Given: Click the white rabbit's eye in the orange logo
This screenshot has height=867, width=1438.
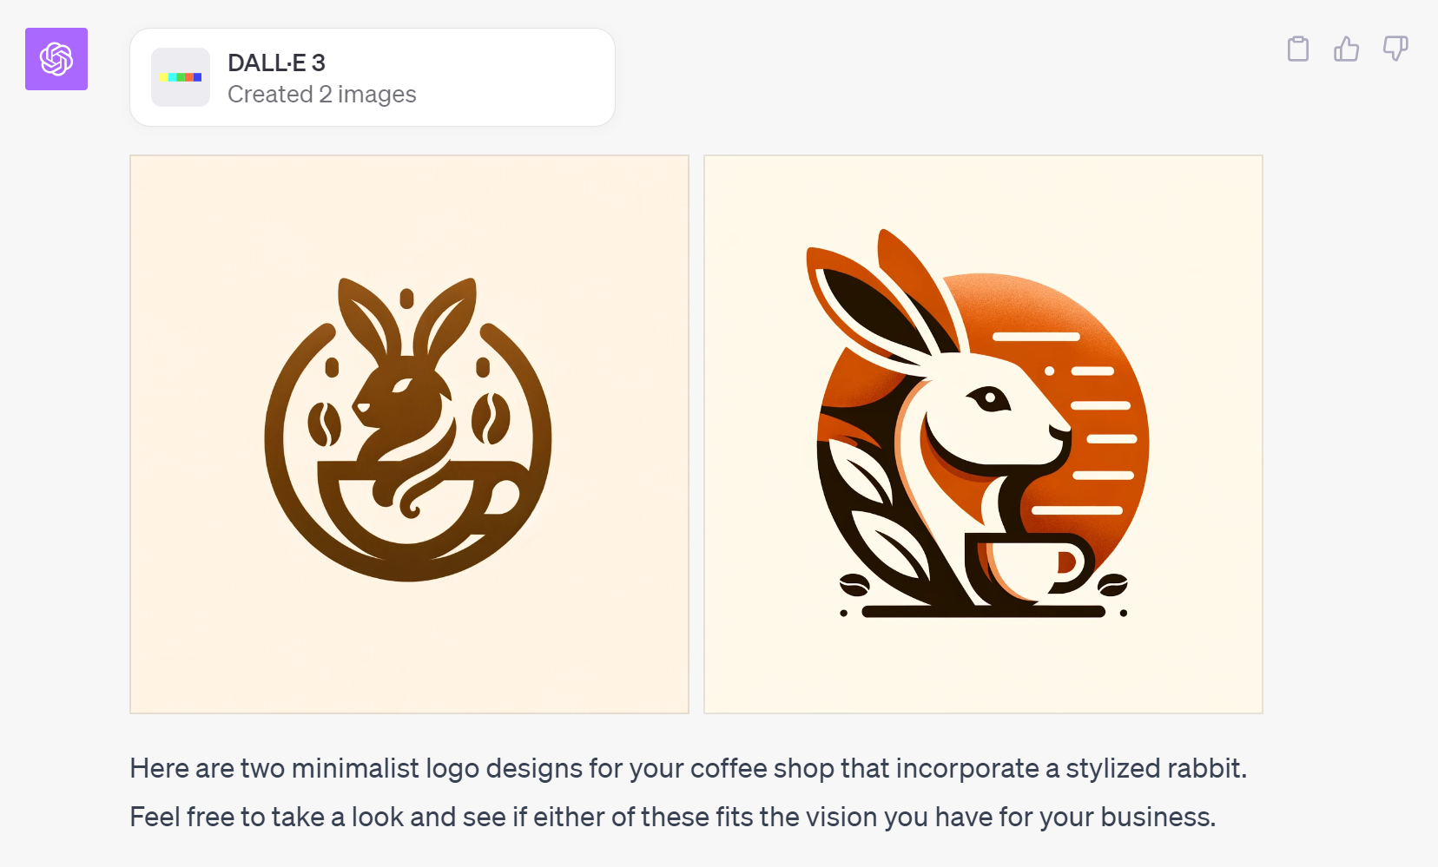Looking at the screenshot, I should (990, 398).
